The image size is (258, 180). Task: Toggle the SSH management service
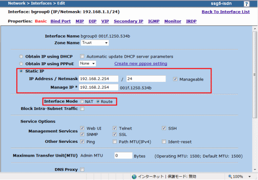164,128
